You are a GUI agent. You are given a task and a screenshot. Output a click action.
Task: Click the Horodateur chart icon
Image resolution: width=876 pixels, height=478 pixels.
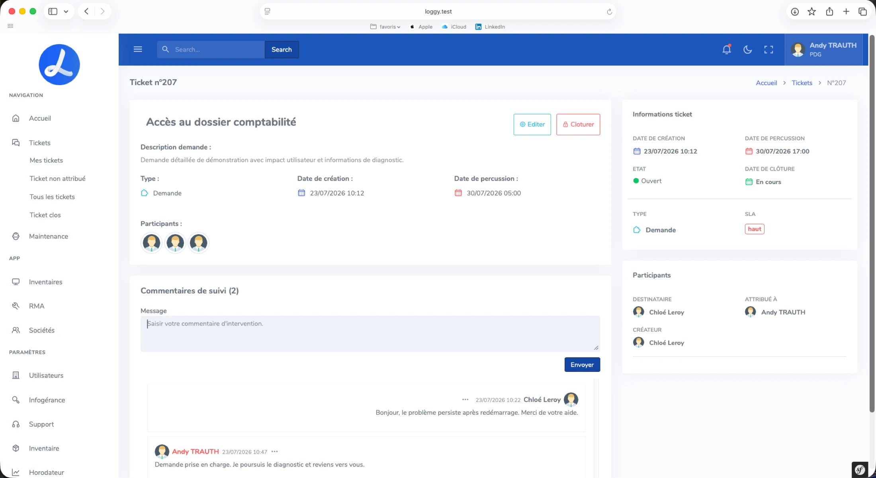[16, 472]
